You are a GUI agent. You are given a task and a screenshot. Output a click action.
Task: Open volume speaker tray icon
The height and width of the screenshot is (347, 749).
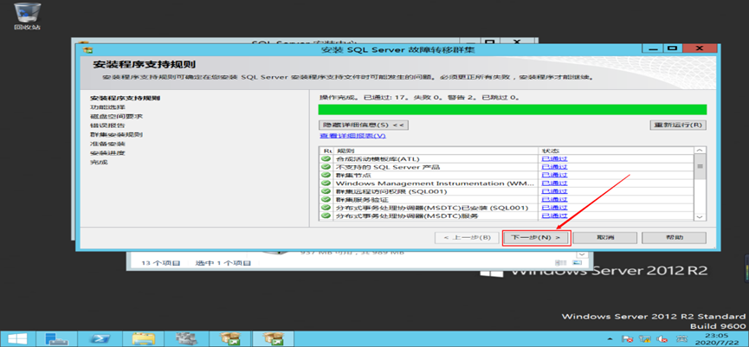click(662, 339)
